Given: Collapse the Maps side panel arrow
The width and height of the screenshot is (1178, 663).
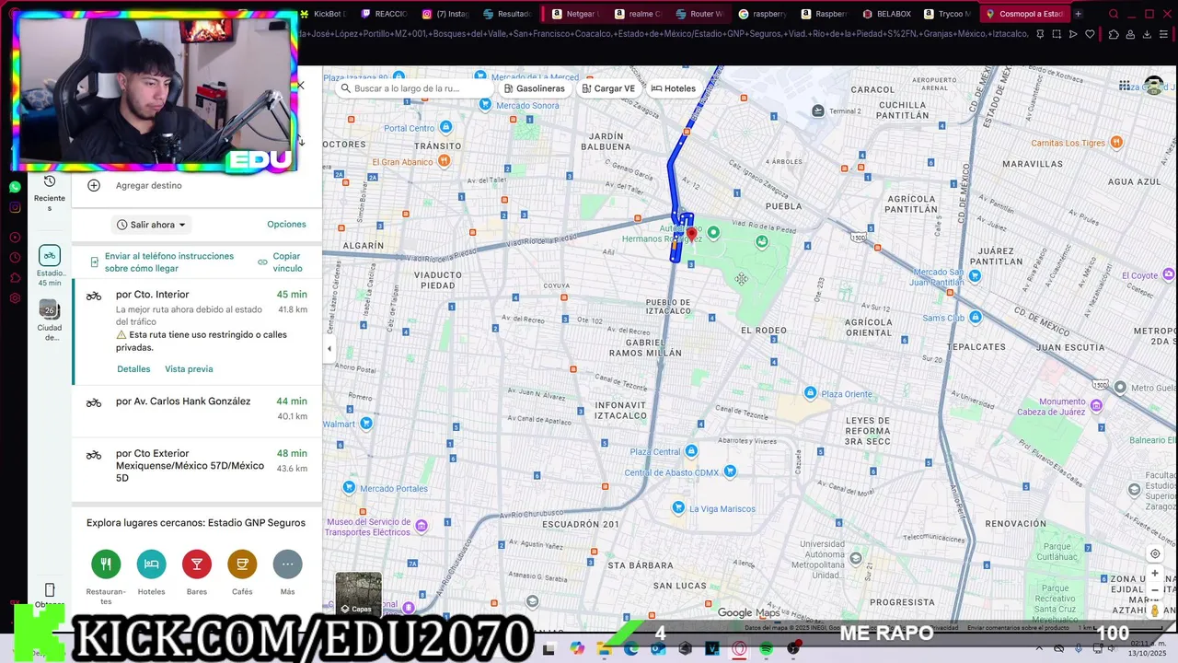Looking at the screenshot, I should 329,349.
